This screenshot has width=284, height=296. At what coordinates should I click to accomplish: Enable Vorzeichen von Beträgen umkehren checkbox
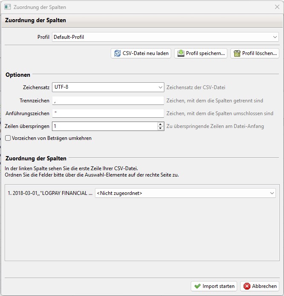coord(8,138)
